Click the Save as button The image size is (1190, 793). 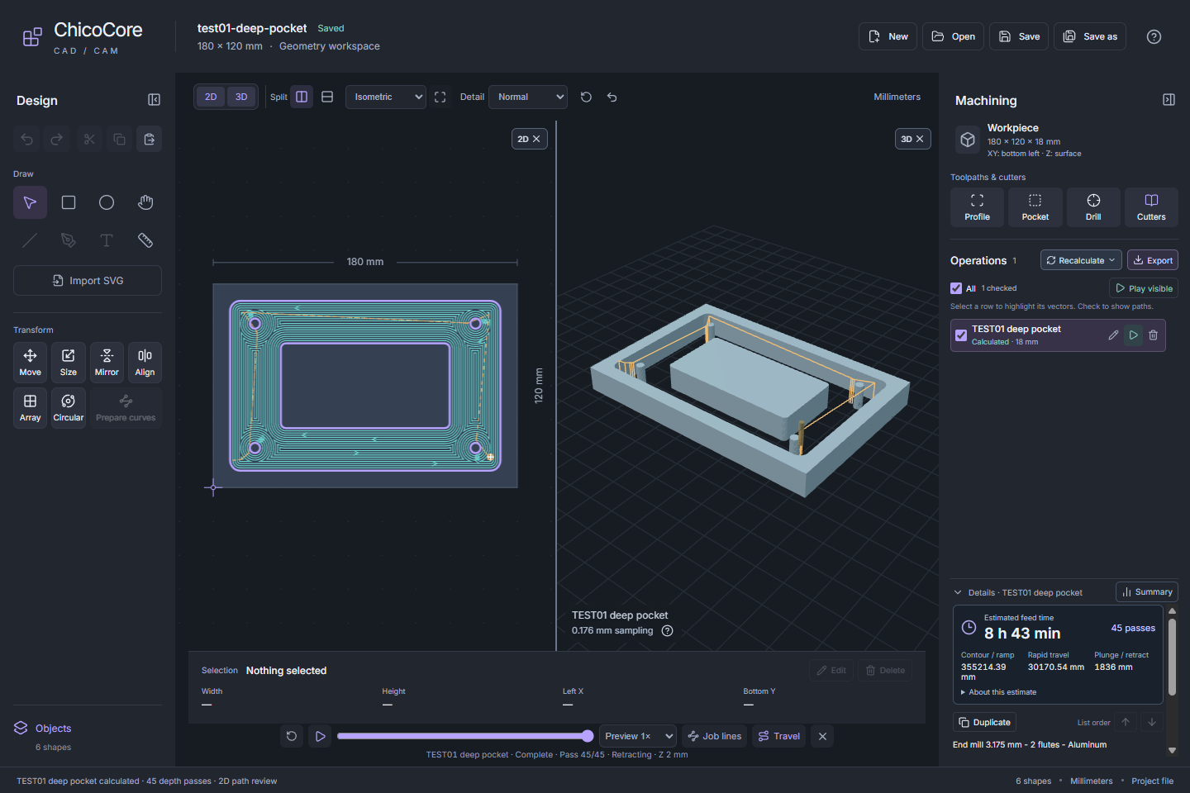1090,36
